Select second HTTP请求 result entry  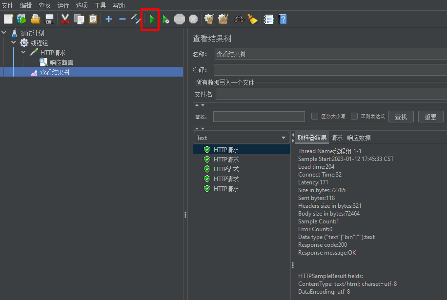pyautogui.click(x=242, y=159)
